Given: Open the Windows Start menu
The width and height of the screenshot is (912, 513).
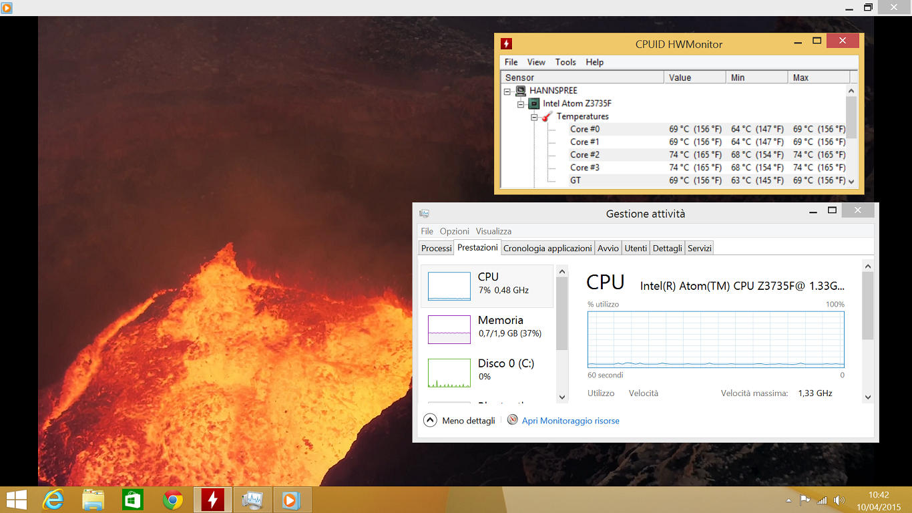Looking at the screenshot, I should coord(16,499).
